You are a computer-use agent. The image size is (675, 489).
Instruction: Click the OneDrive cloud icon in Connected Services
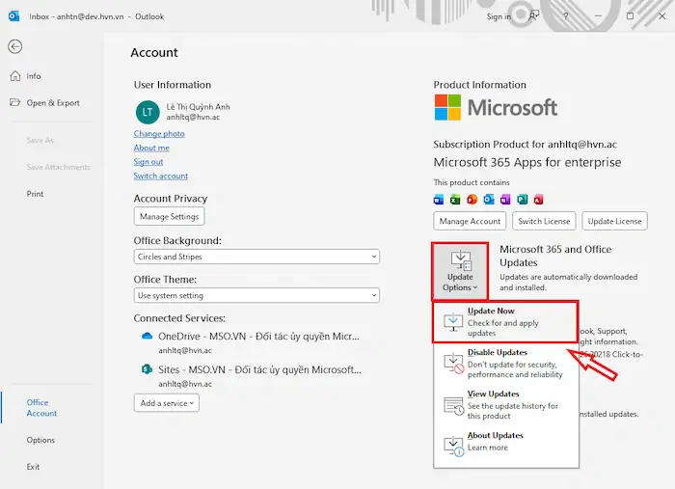(x=148, y=336)
